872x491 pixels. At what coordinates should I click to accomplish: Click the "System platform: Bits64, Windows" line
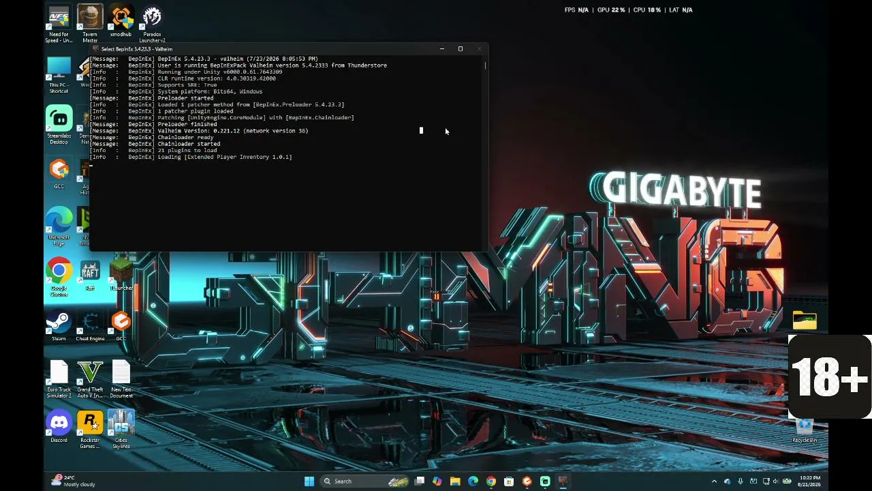176,91
